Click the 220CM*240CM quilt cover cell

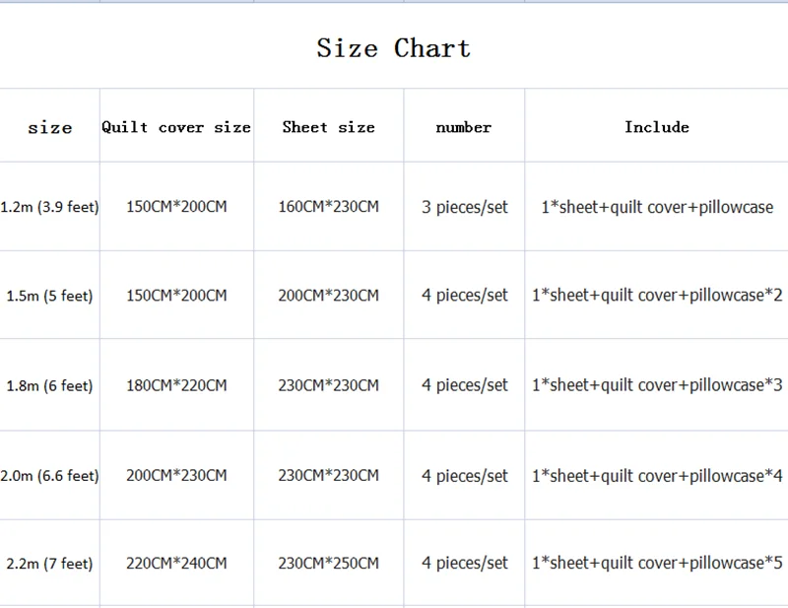[176, 564]
